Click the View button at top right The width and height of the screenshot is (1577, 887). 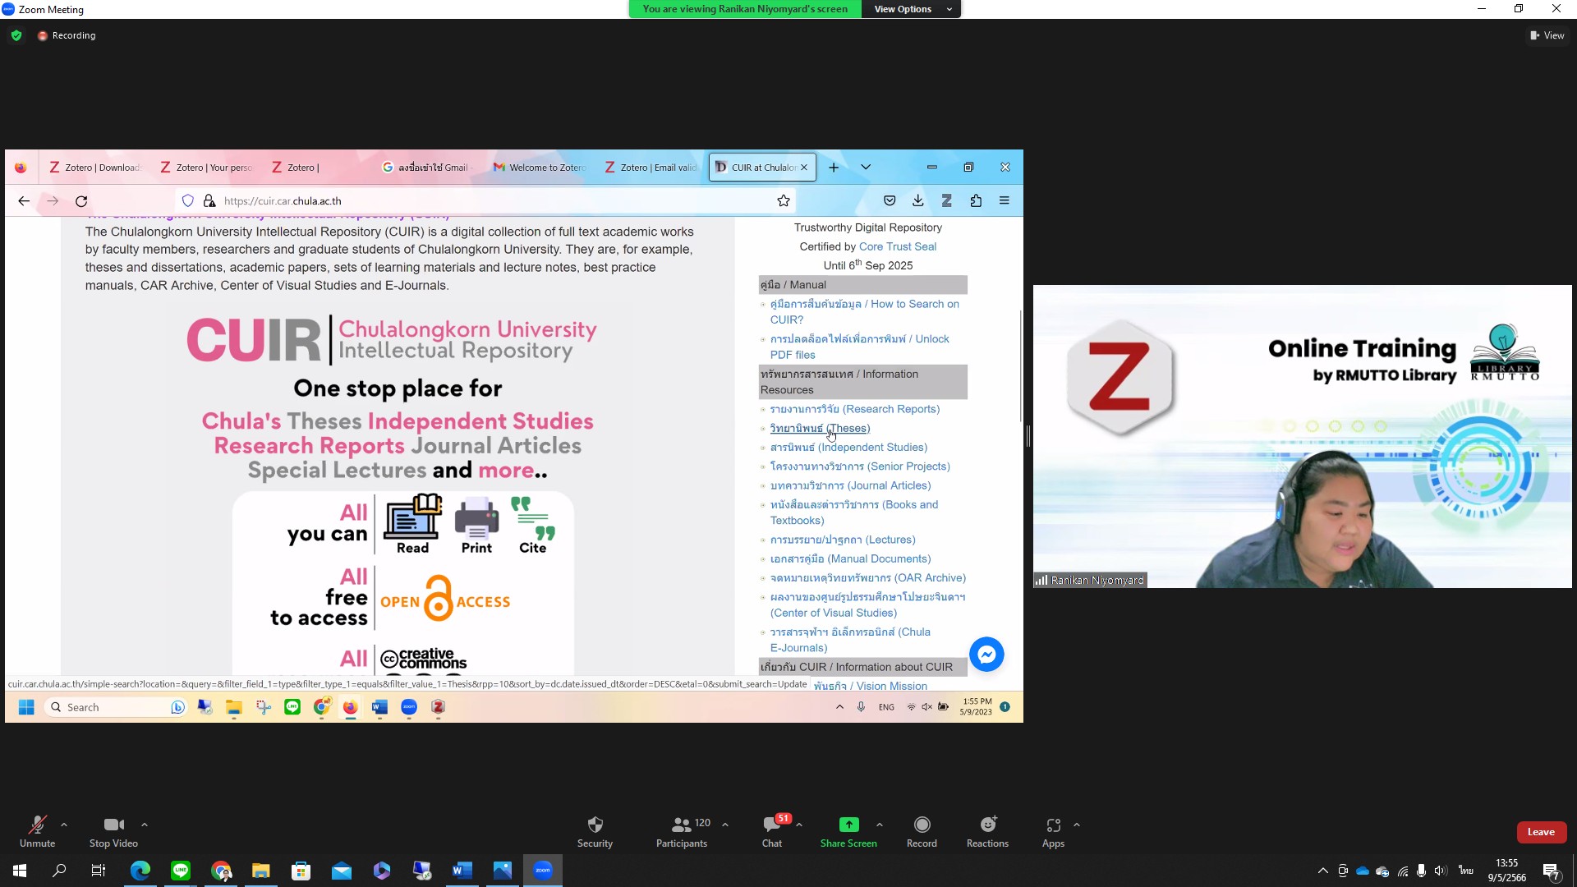[1547, 35]
